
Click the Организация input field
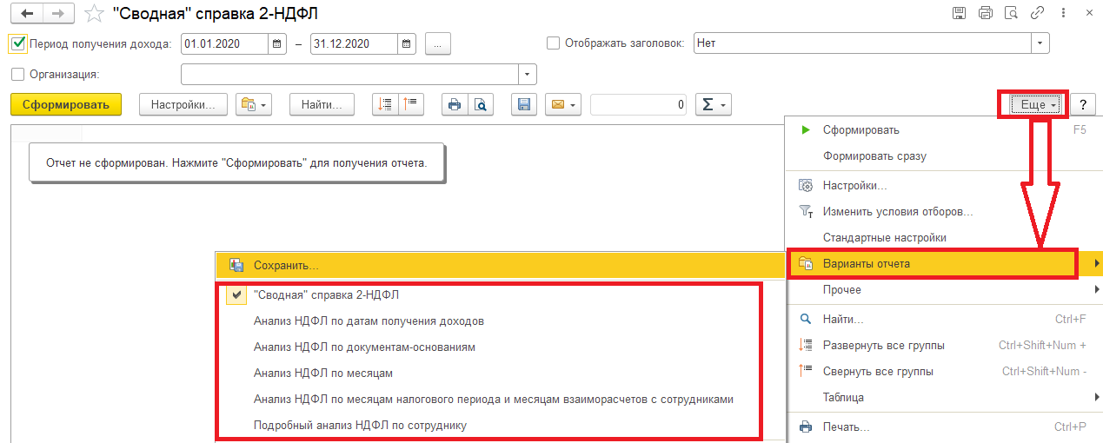(x=349, y=74)
